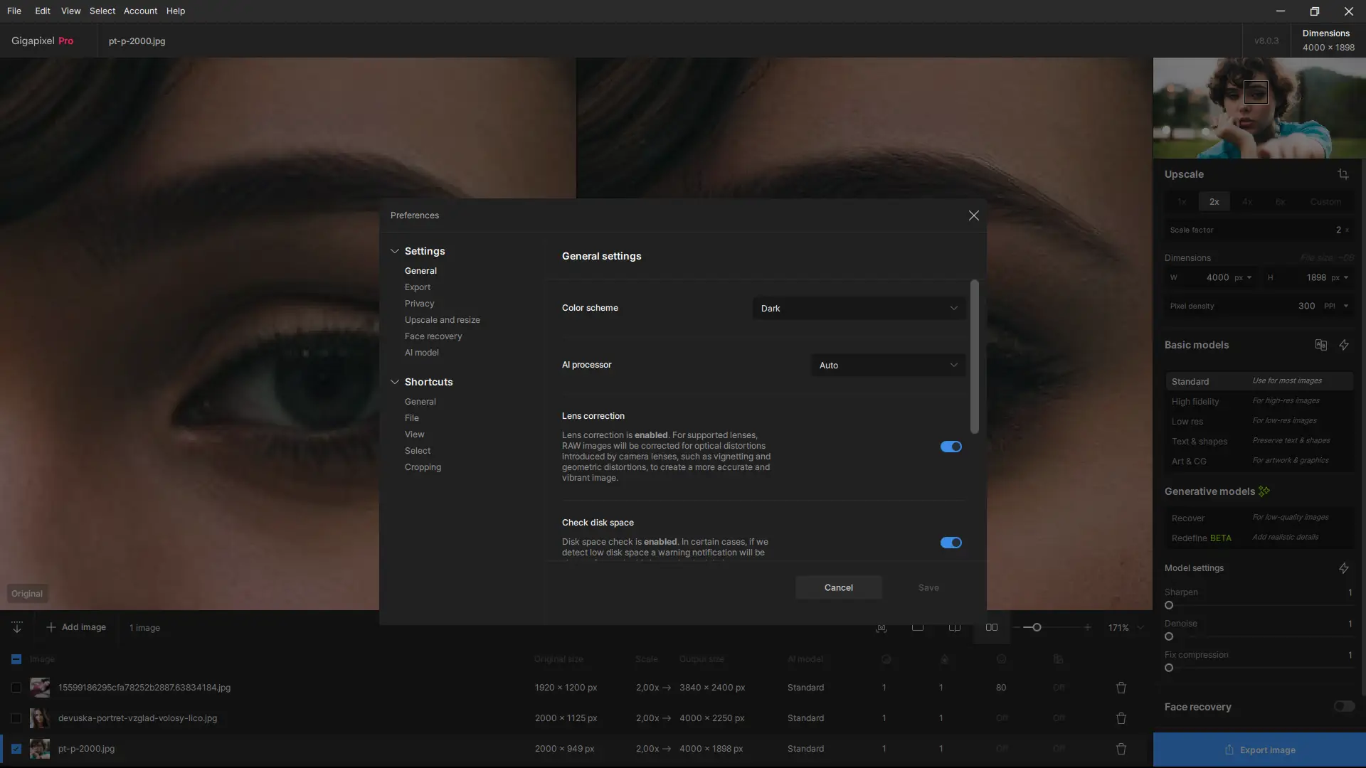The width and height of the screenshot is (1366, 768).
Task: Disable the Lens correction toggle
Action: [x=951, y=447]
